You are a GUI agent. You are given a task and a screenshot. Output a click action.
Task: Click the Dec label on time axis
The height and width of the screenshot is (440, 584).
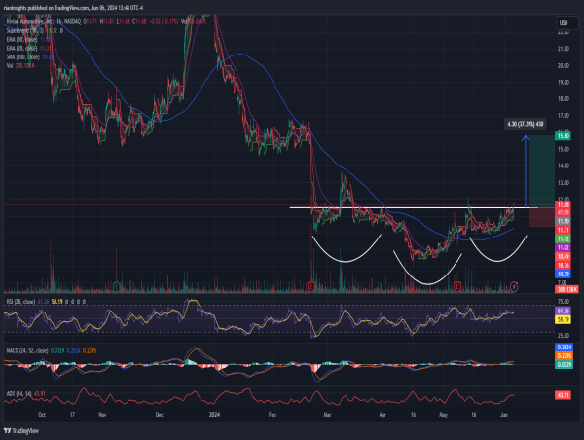(159, 415)
